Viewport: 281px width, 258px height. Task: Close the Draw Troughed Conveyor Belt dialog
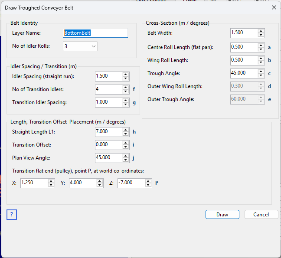(274, 7)
